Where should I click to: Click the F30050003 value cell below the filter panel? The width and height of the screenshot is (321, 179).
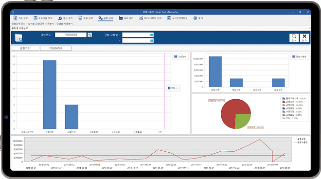(55, 48)
